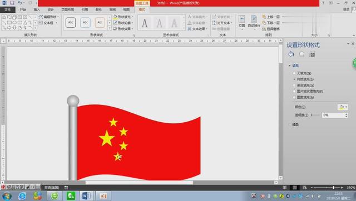
Task: Click the vertical scrollbar down arrow
Action: 280,178
